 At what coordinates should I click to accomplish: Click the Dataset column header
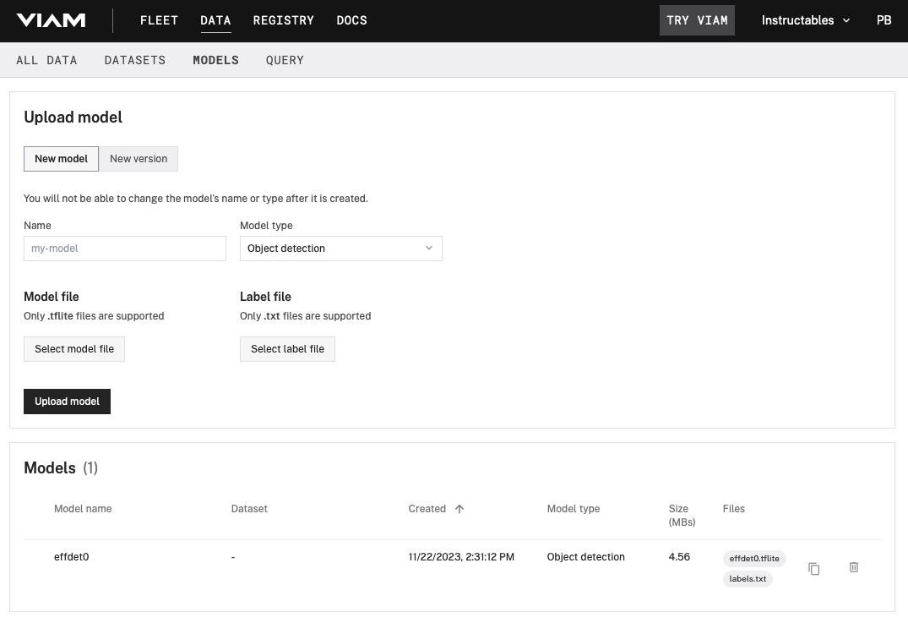click(x=249, y=509)
